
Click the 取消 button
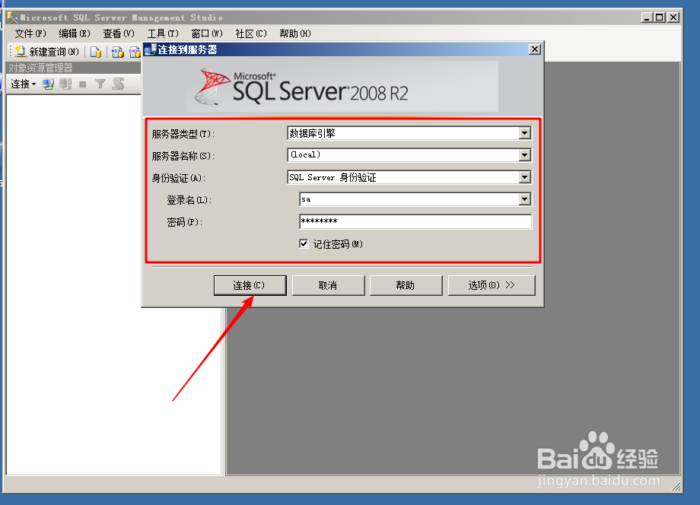tap(328, 285)
